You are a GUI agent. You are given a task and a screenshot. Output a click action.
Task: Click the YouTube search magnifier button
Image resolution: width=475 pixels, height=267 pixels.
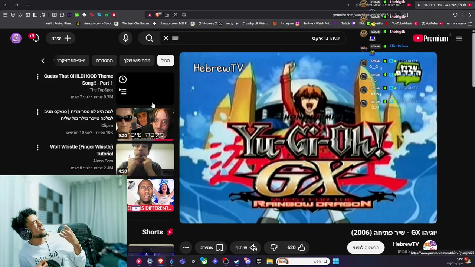(149, 38)
